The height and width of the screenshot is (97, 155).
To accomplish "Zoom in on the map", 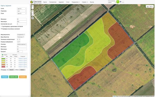I will point(33,6).
